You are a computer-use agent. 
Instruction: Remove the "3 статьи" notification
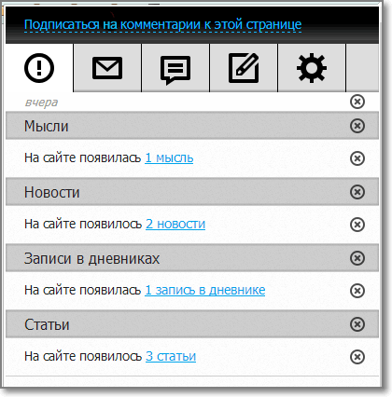(x=357, y=357)
